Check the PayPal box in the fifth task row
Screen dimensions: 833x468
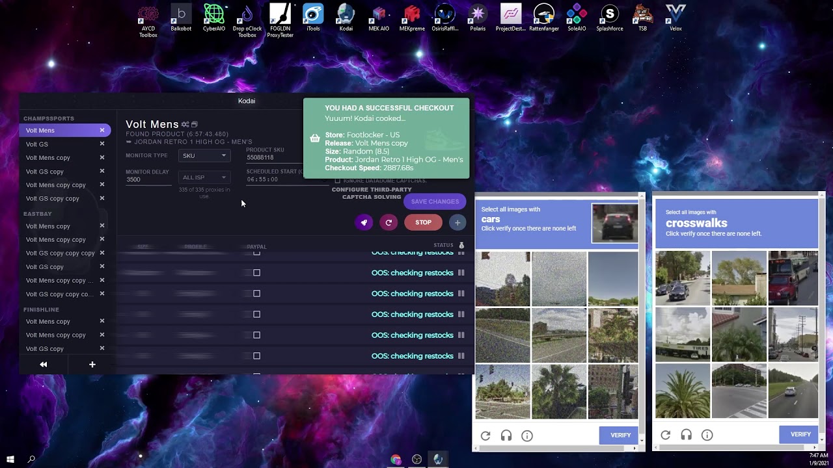coord(256,335)
